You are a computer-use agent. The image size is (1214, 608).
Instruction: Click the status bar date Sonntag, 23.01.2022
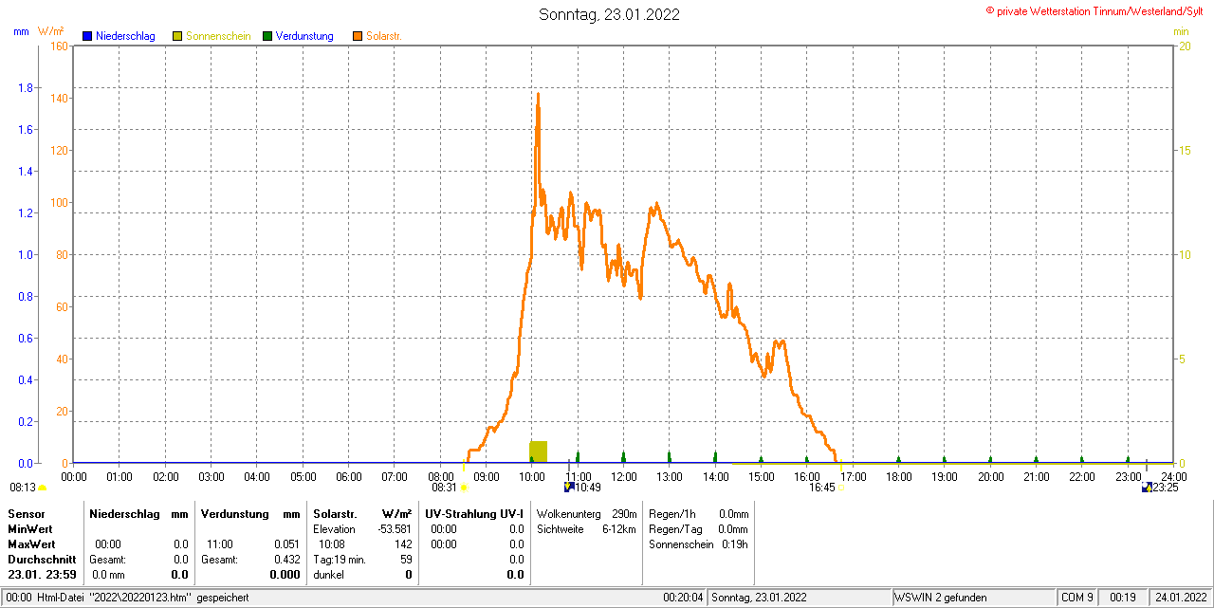(x=759, y=598)
